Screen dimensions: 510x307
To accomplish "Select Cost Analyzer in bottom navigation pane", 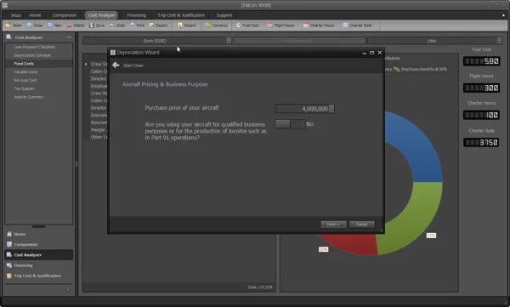I will pyautogui.click(x=39, y=255).
